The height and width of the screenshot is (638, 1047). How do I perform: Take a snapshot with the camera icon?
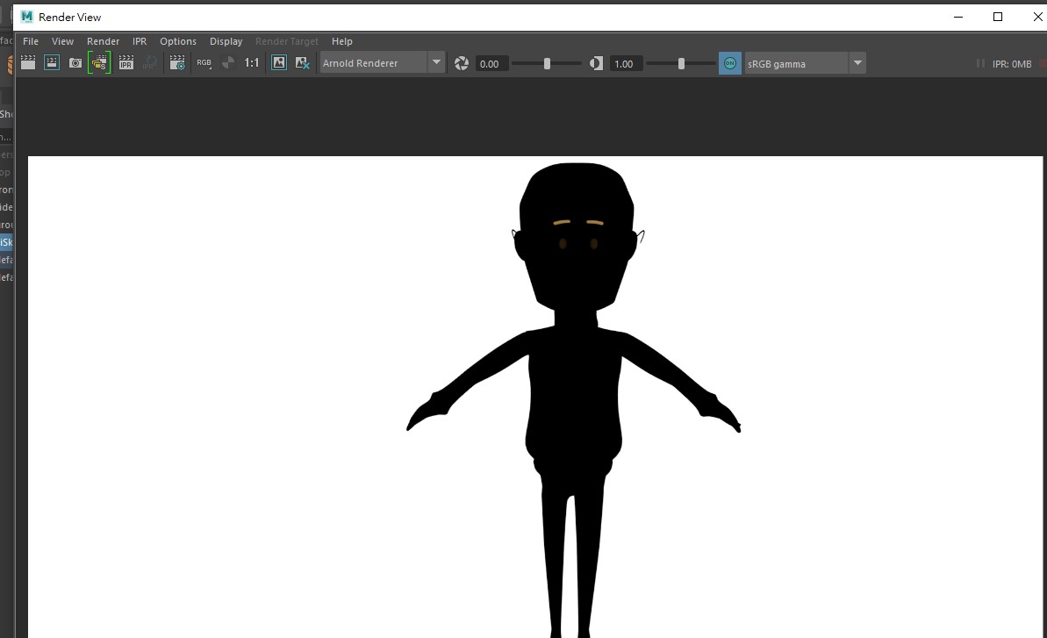pos(75,63)
